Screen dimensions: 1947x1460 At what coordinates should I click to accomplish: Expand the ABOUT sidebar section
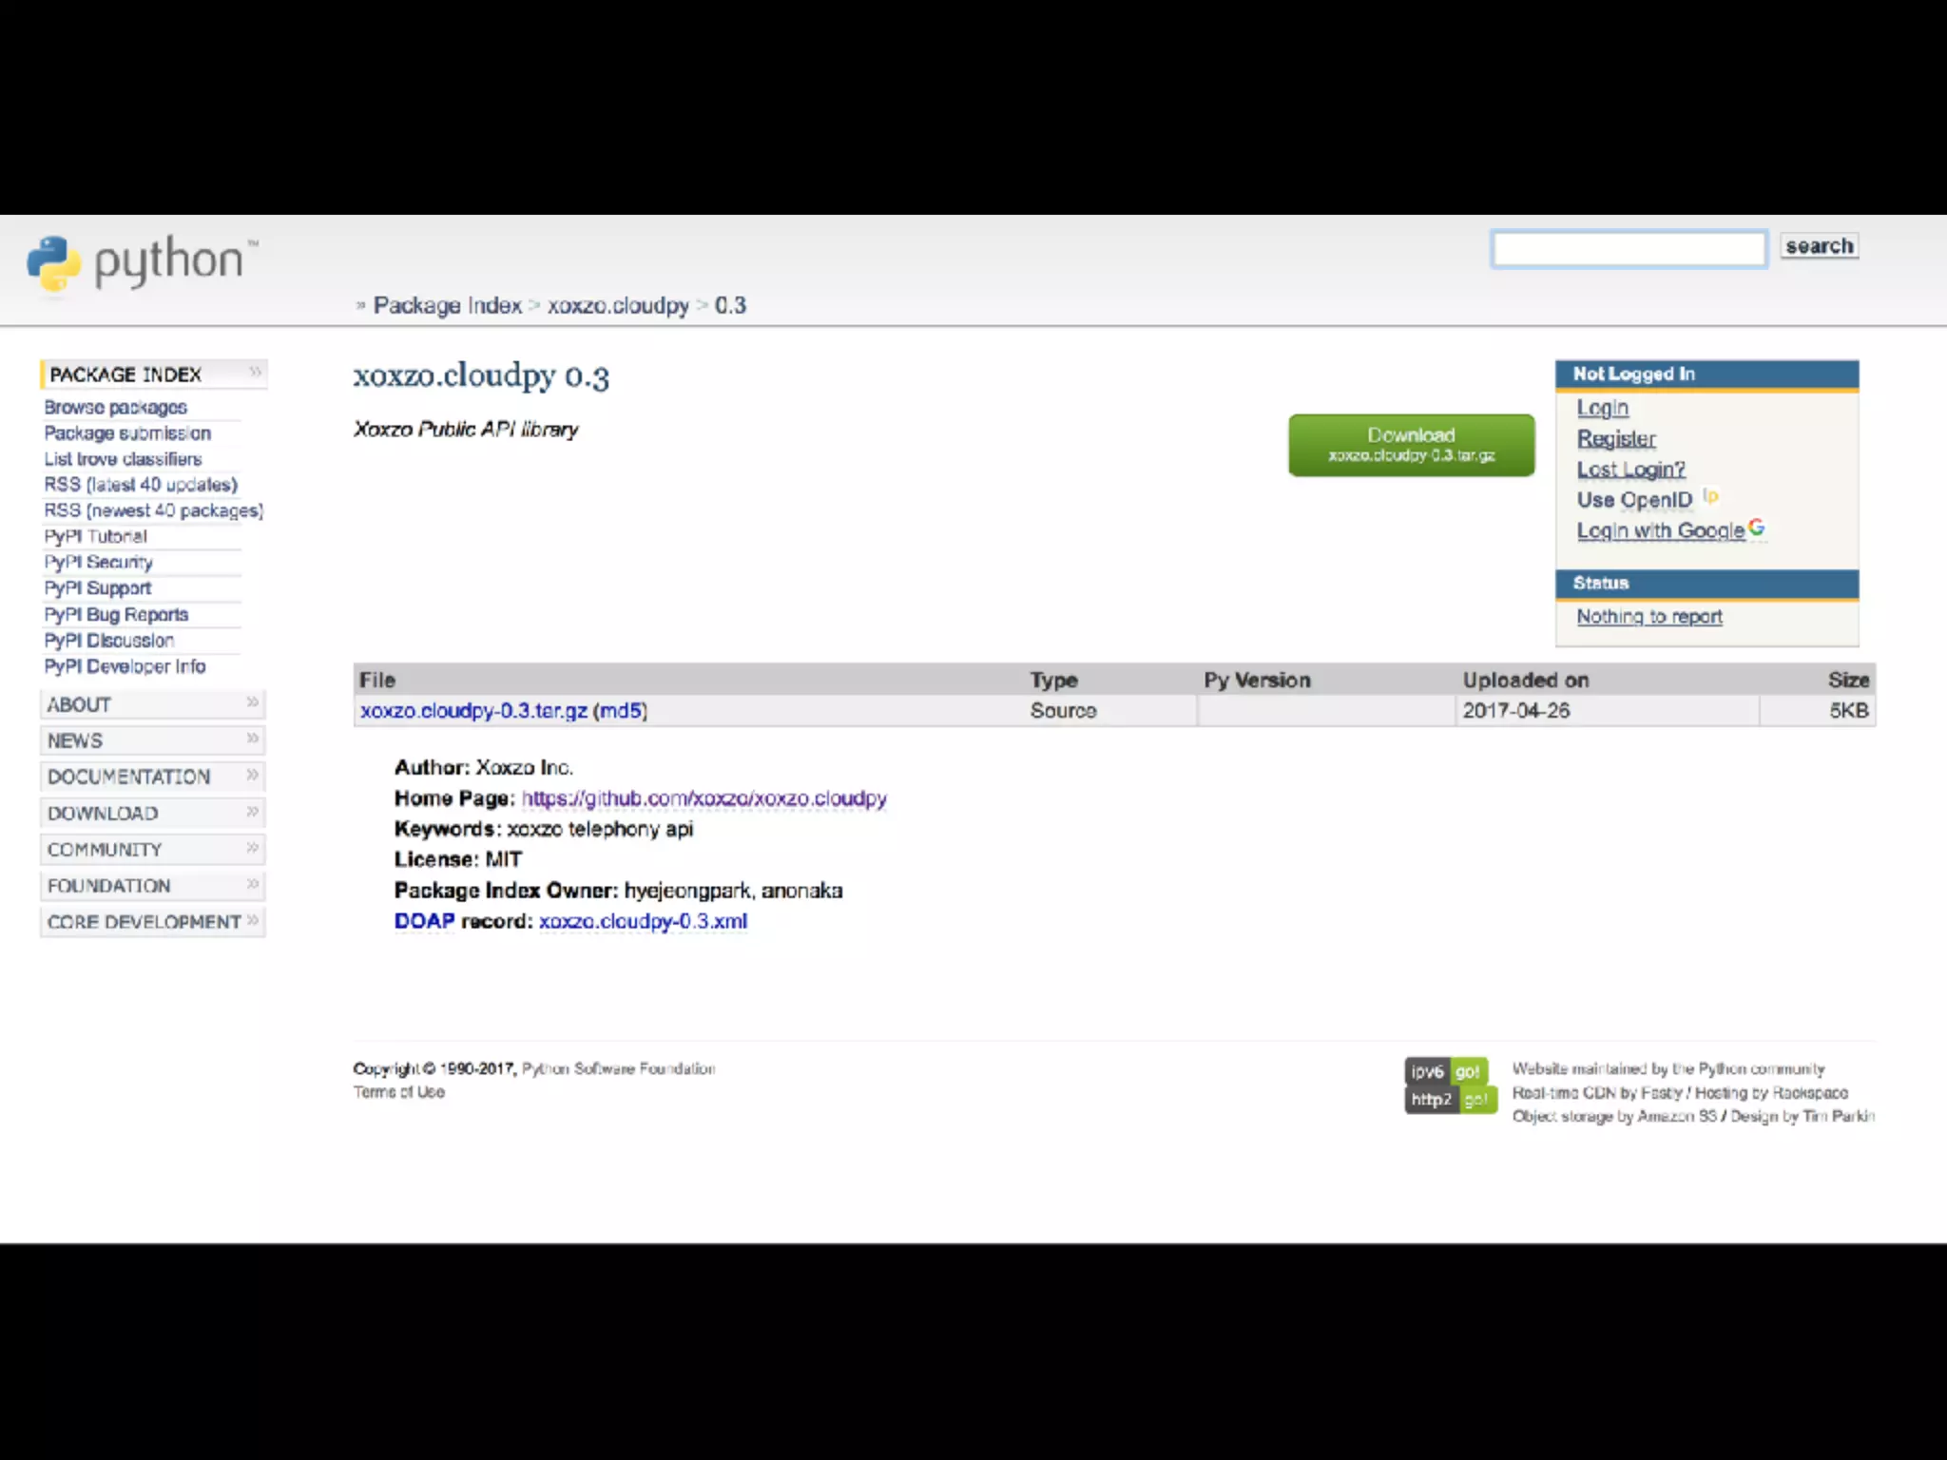click(152, 704)
